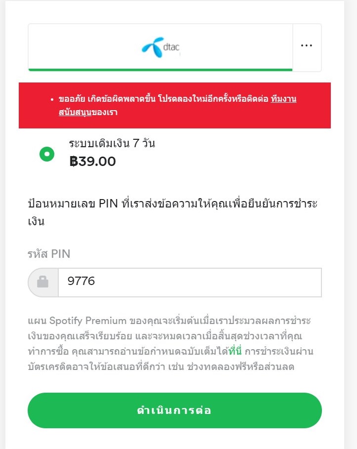The image size is (357, 449).
Task: Click the padlock icon beside PIN field
Action: coord(43,282)
